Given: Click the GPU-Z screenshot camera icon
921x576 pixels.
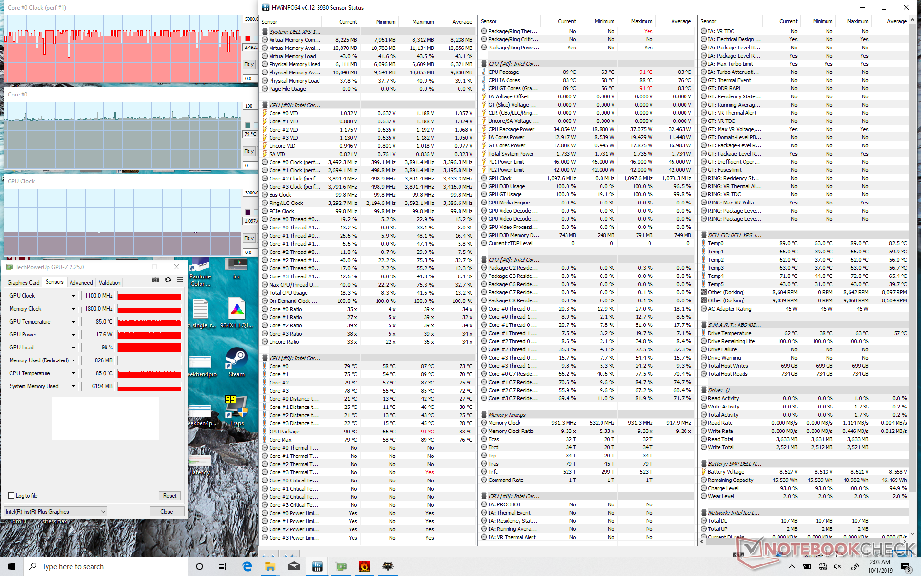Looking at the screenshot, I should 155,280.
